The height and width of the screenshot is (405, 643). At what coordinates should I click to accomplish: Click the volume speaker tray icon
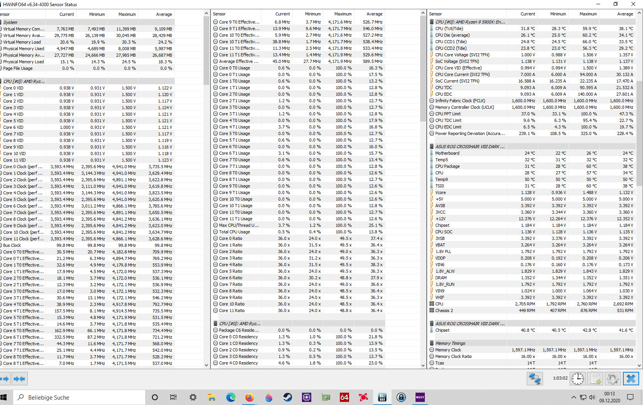(x=592, y=397)
